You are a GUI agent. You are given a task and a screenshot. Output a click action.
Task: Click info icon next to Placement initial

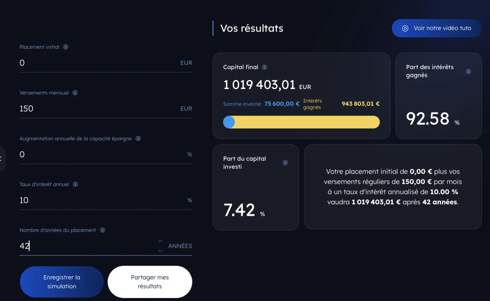pos(66,47)
